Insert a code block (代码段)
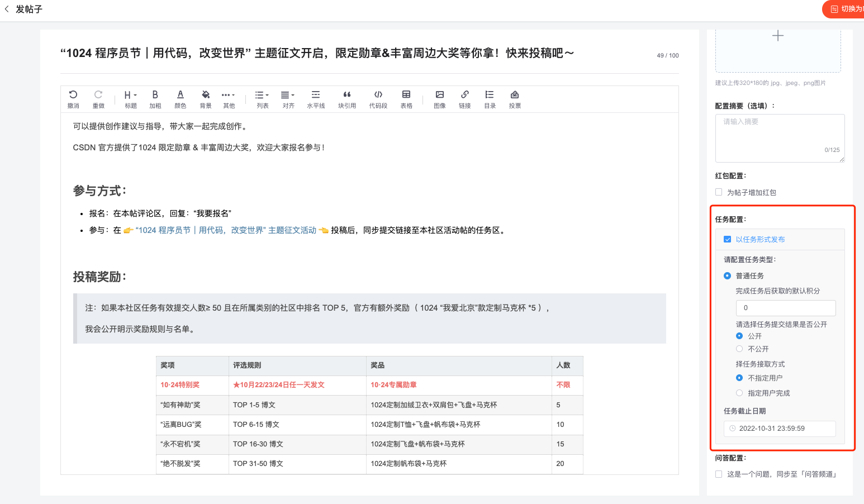The width and height of the screenshot is (864, 504). click(378, 98)
